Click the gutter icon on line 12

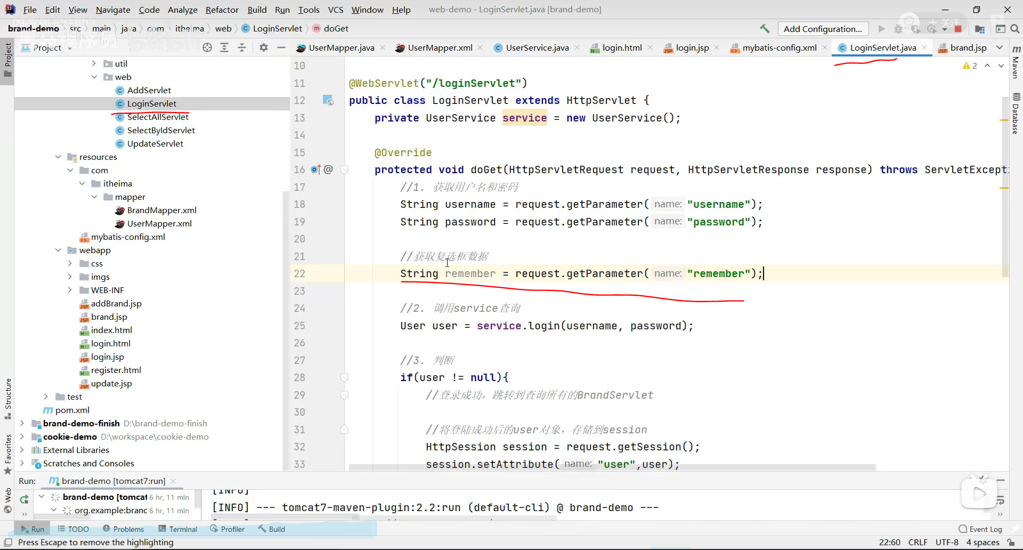tap(328, 100)
